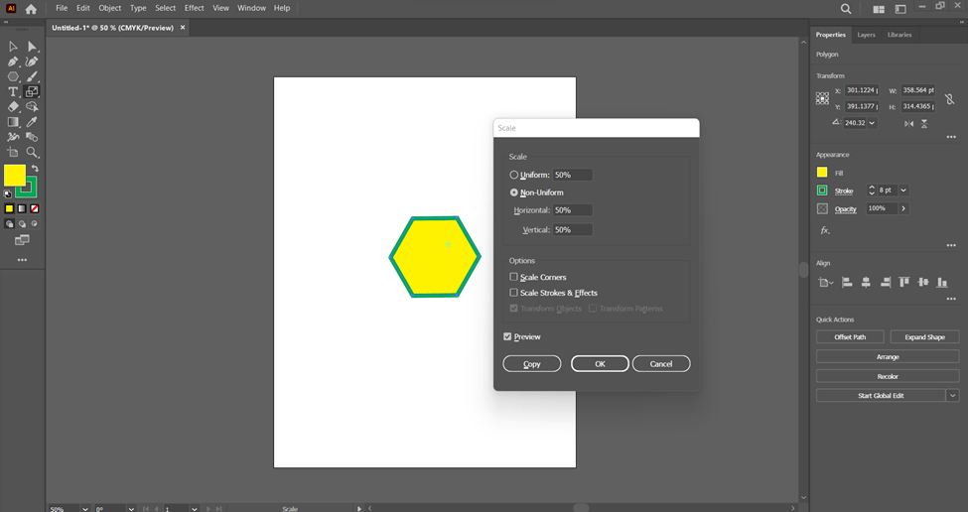
Task: Select the Selection tool arrow
Action: pos(13,47)
